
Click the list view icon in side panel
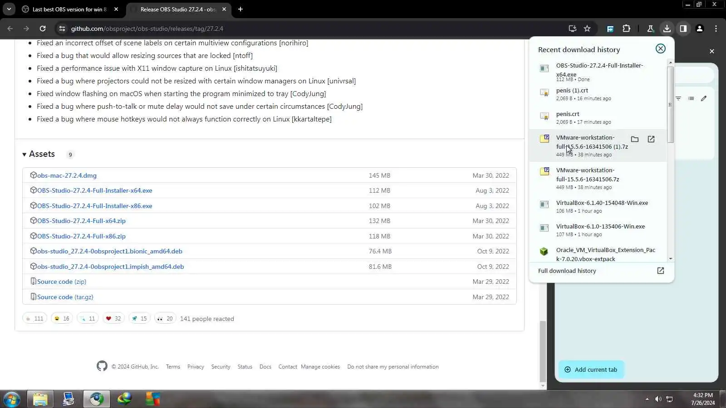point(691,98)
